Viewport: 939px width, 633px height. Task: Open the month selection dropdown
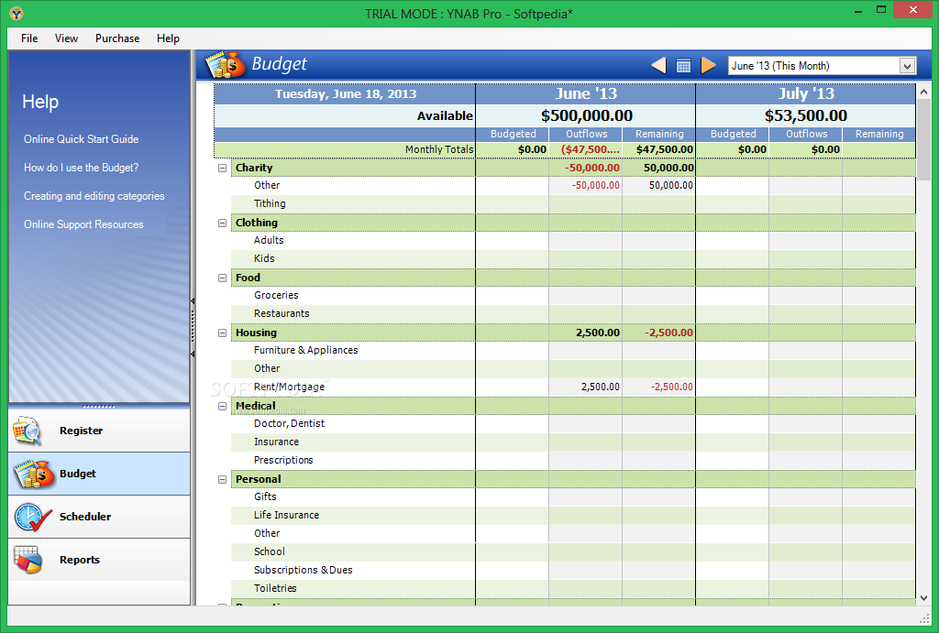click(907, 66)
